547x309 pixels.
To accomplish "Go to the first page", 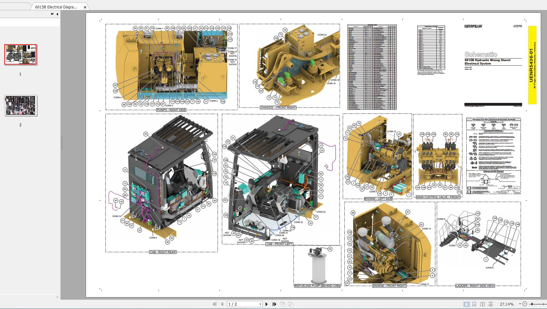I will (214, 304).
